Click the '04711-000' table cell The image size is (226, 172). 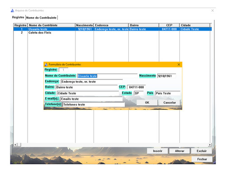(x=169, y=29)
